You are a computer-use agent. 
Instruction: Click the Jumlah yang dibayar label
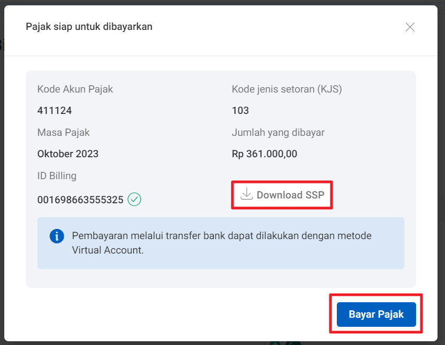[x=278, y=133]
